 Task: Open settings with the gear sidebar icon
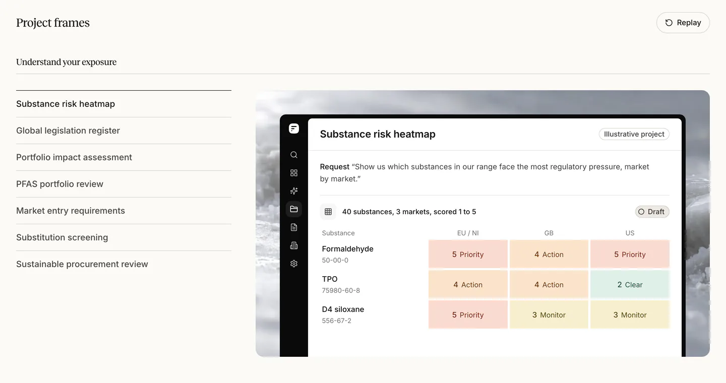294,264
